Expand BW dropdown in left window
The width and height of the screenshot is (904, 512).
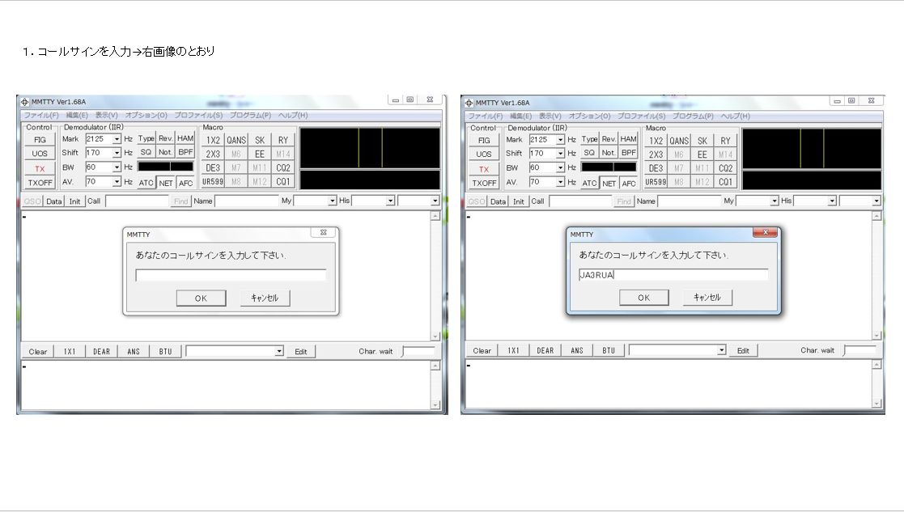point(117,167)
